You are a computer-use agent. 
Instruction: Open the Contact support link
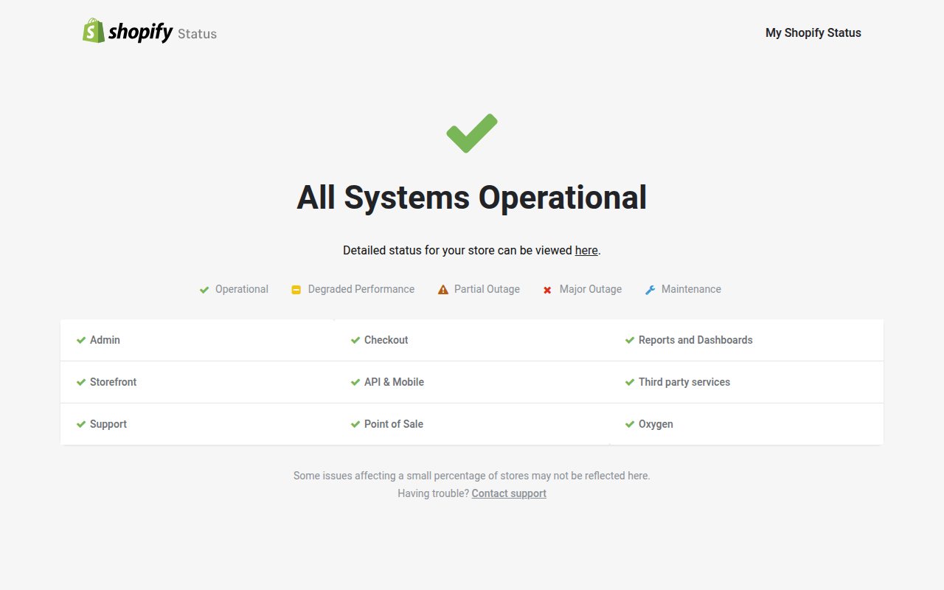[509, 493]
